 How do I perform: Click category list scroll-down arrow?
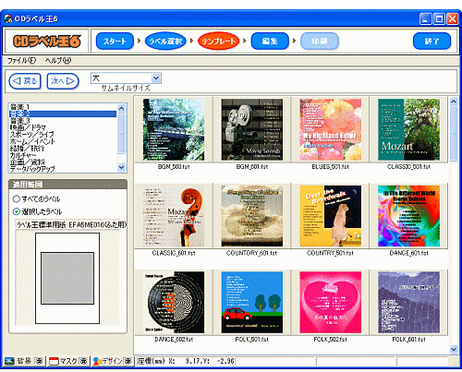(121, 167)
